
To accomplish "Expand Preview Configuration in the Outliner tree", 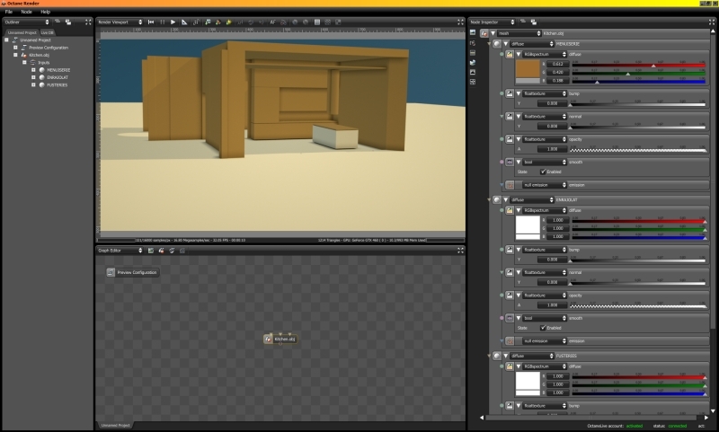I will click(x=15, y=48).
